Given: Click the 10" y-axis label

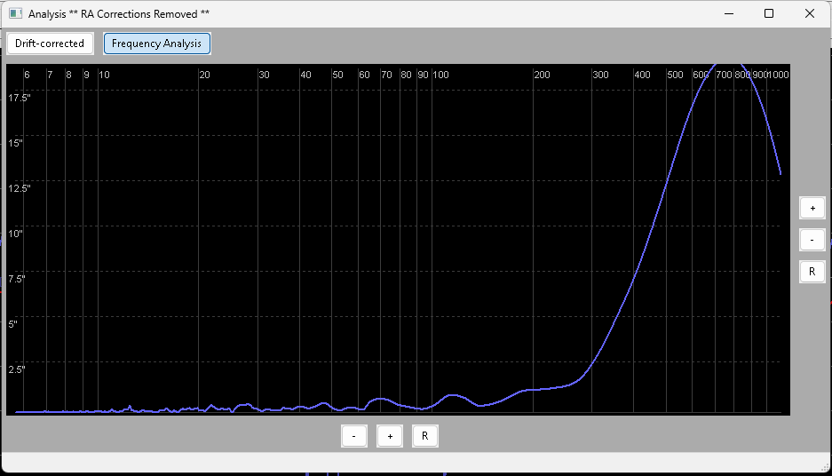Looking at the screenshot, I should coord(15,234).
